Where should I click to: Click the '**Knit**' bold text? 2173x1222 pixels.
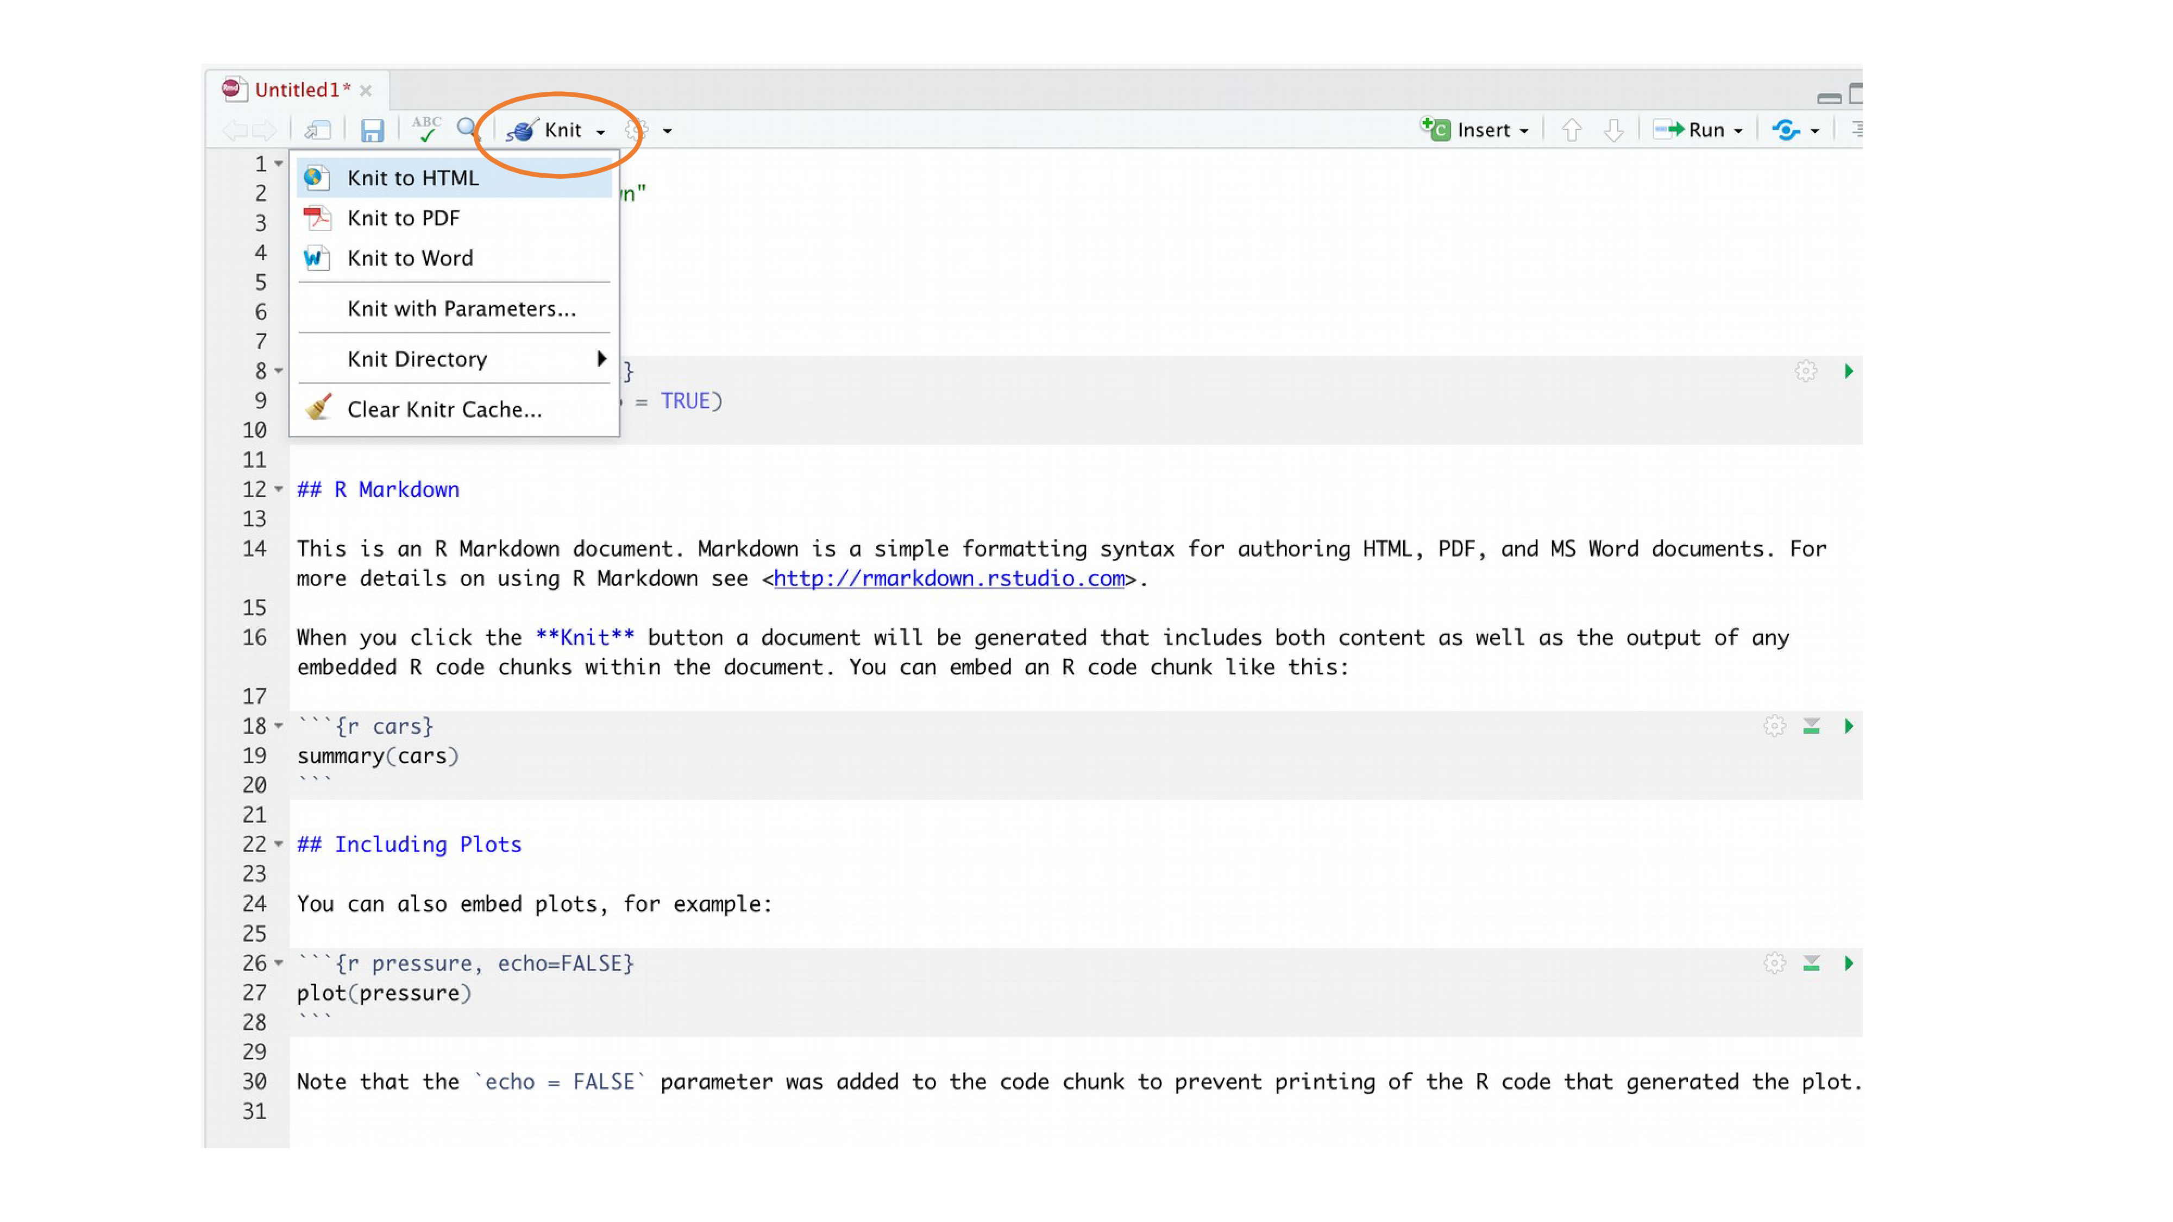[585, 638]
